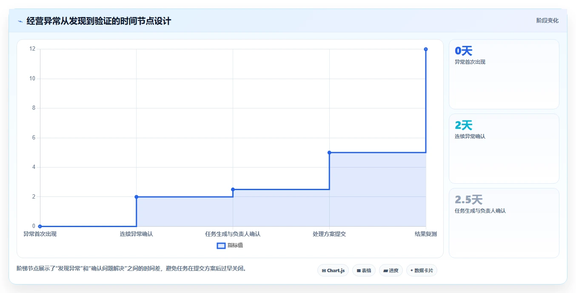Click the 指标值 legend color box
This screenshot has height=293, width=576.
pyautogui.click(x=221, y=245)
